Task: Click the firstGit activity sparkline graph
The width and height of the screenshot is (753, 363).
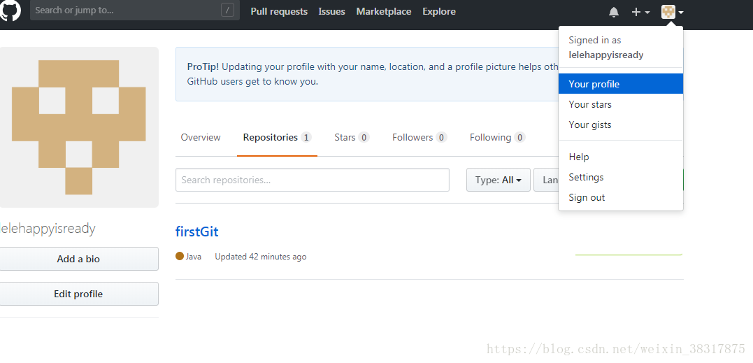Action: [x=629, y=255]
